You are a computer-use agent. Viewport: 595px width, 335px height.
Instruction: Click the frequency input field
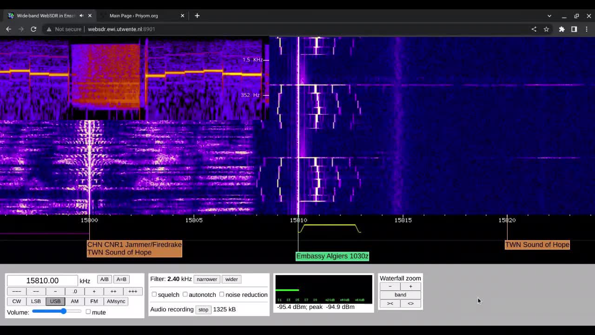coord(42,281)
